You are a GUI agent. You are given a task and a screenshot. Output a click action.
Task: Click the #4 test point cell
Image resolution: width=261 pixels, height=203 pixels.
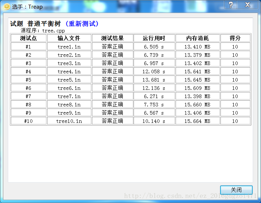click(x=28, y=71)
